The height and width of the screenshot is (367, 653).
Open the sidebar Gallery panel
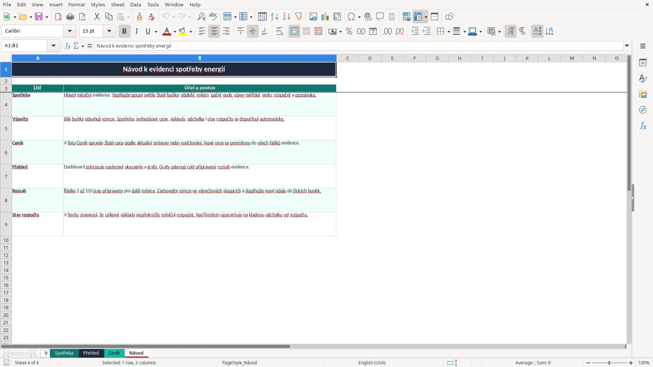tap(643, 95)
